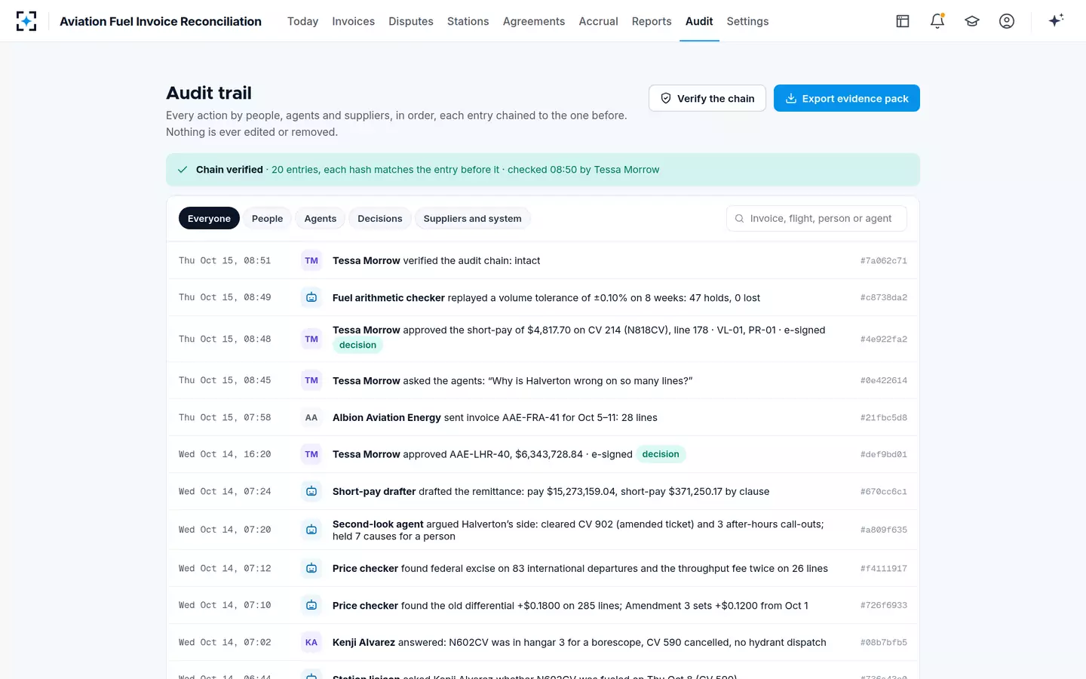The width and height of the screenshot is (1086, 679).
Task: Open the Invoices tab
Action: pos(354,21)
